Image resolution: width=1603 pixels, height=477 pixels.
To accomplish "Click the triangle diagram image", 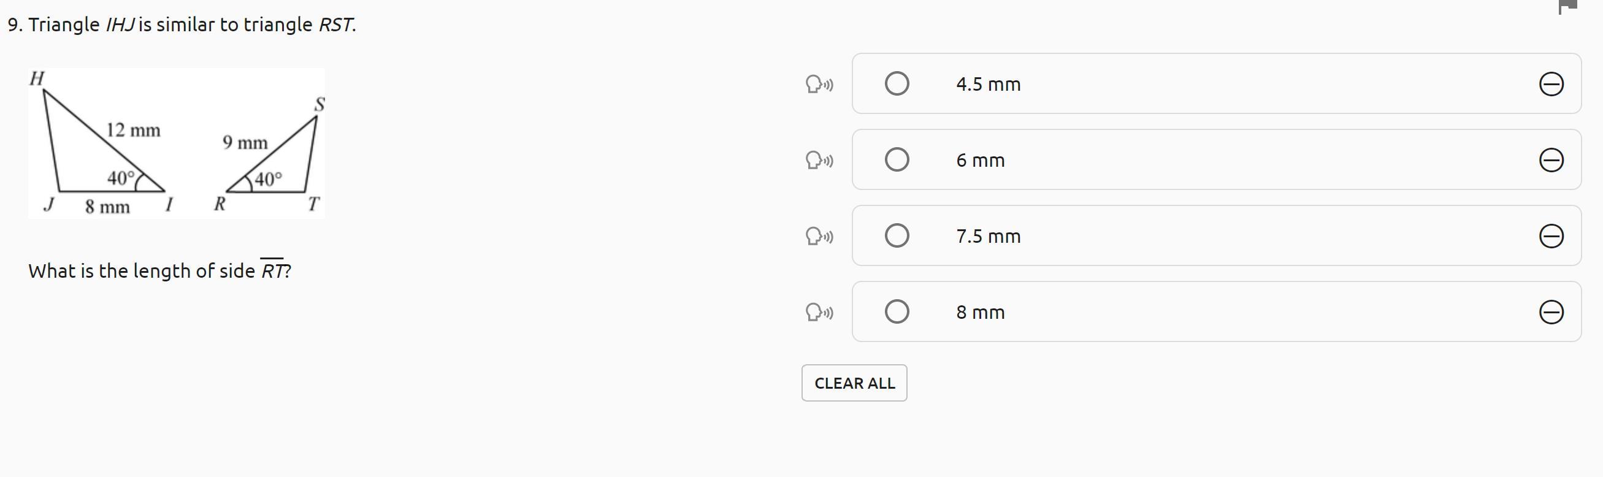I will [x=176, y=143].
